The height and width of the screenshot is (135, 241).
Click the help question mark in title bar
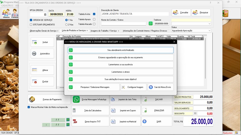(x=210, y=3)
